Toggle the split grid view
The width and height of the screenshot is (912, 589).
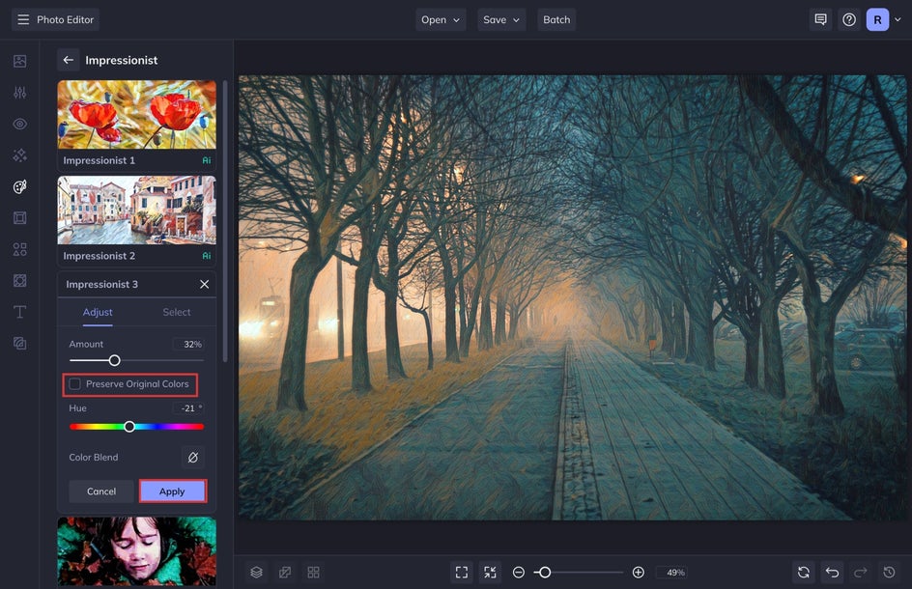click(x=313, y=572)
